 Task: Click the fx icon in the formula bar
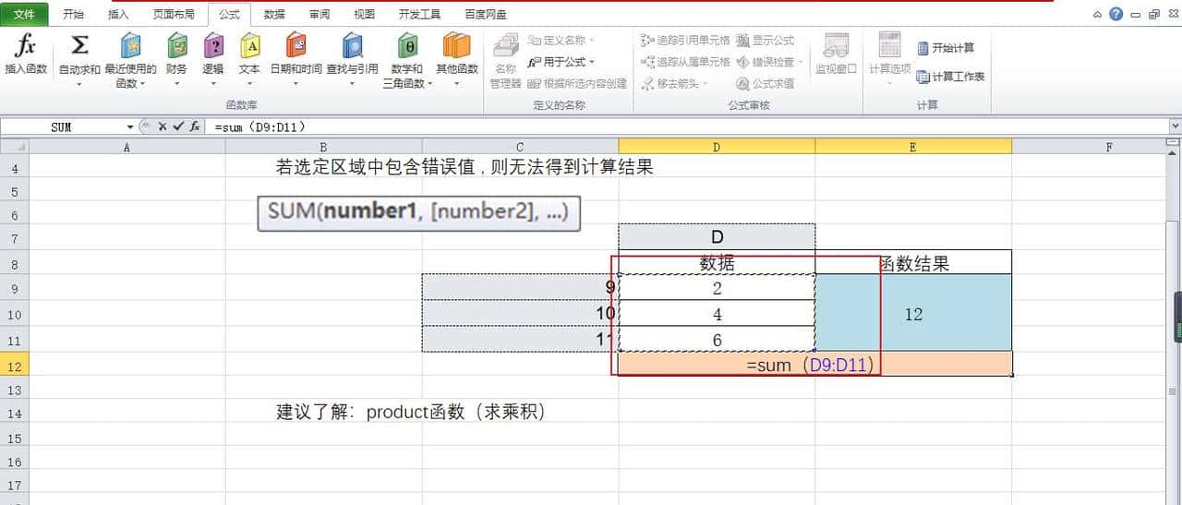click(x=195, y=126)
